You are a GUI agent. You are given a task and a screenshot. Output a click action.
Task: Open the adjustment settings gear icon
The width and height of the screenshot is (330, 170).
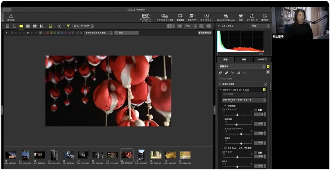268,72
